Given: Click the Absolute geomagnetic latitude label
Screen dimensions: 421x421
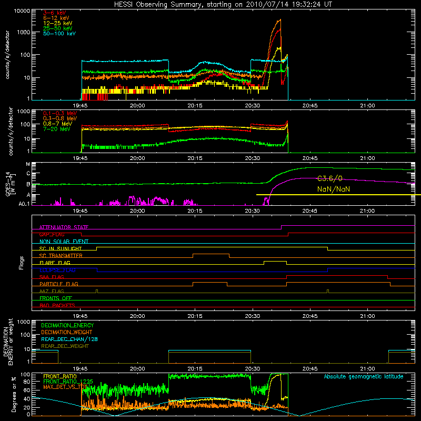Looking at the screenshot, I should coord(364,377).
